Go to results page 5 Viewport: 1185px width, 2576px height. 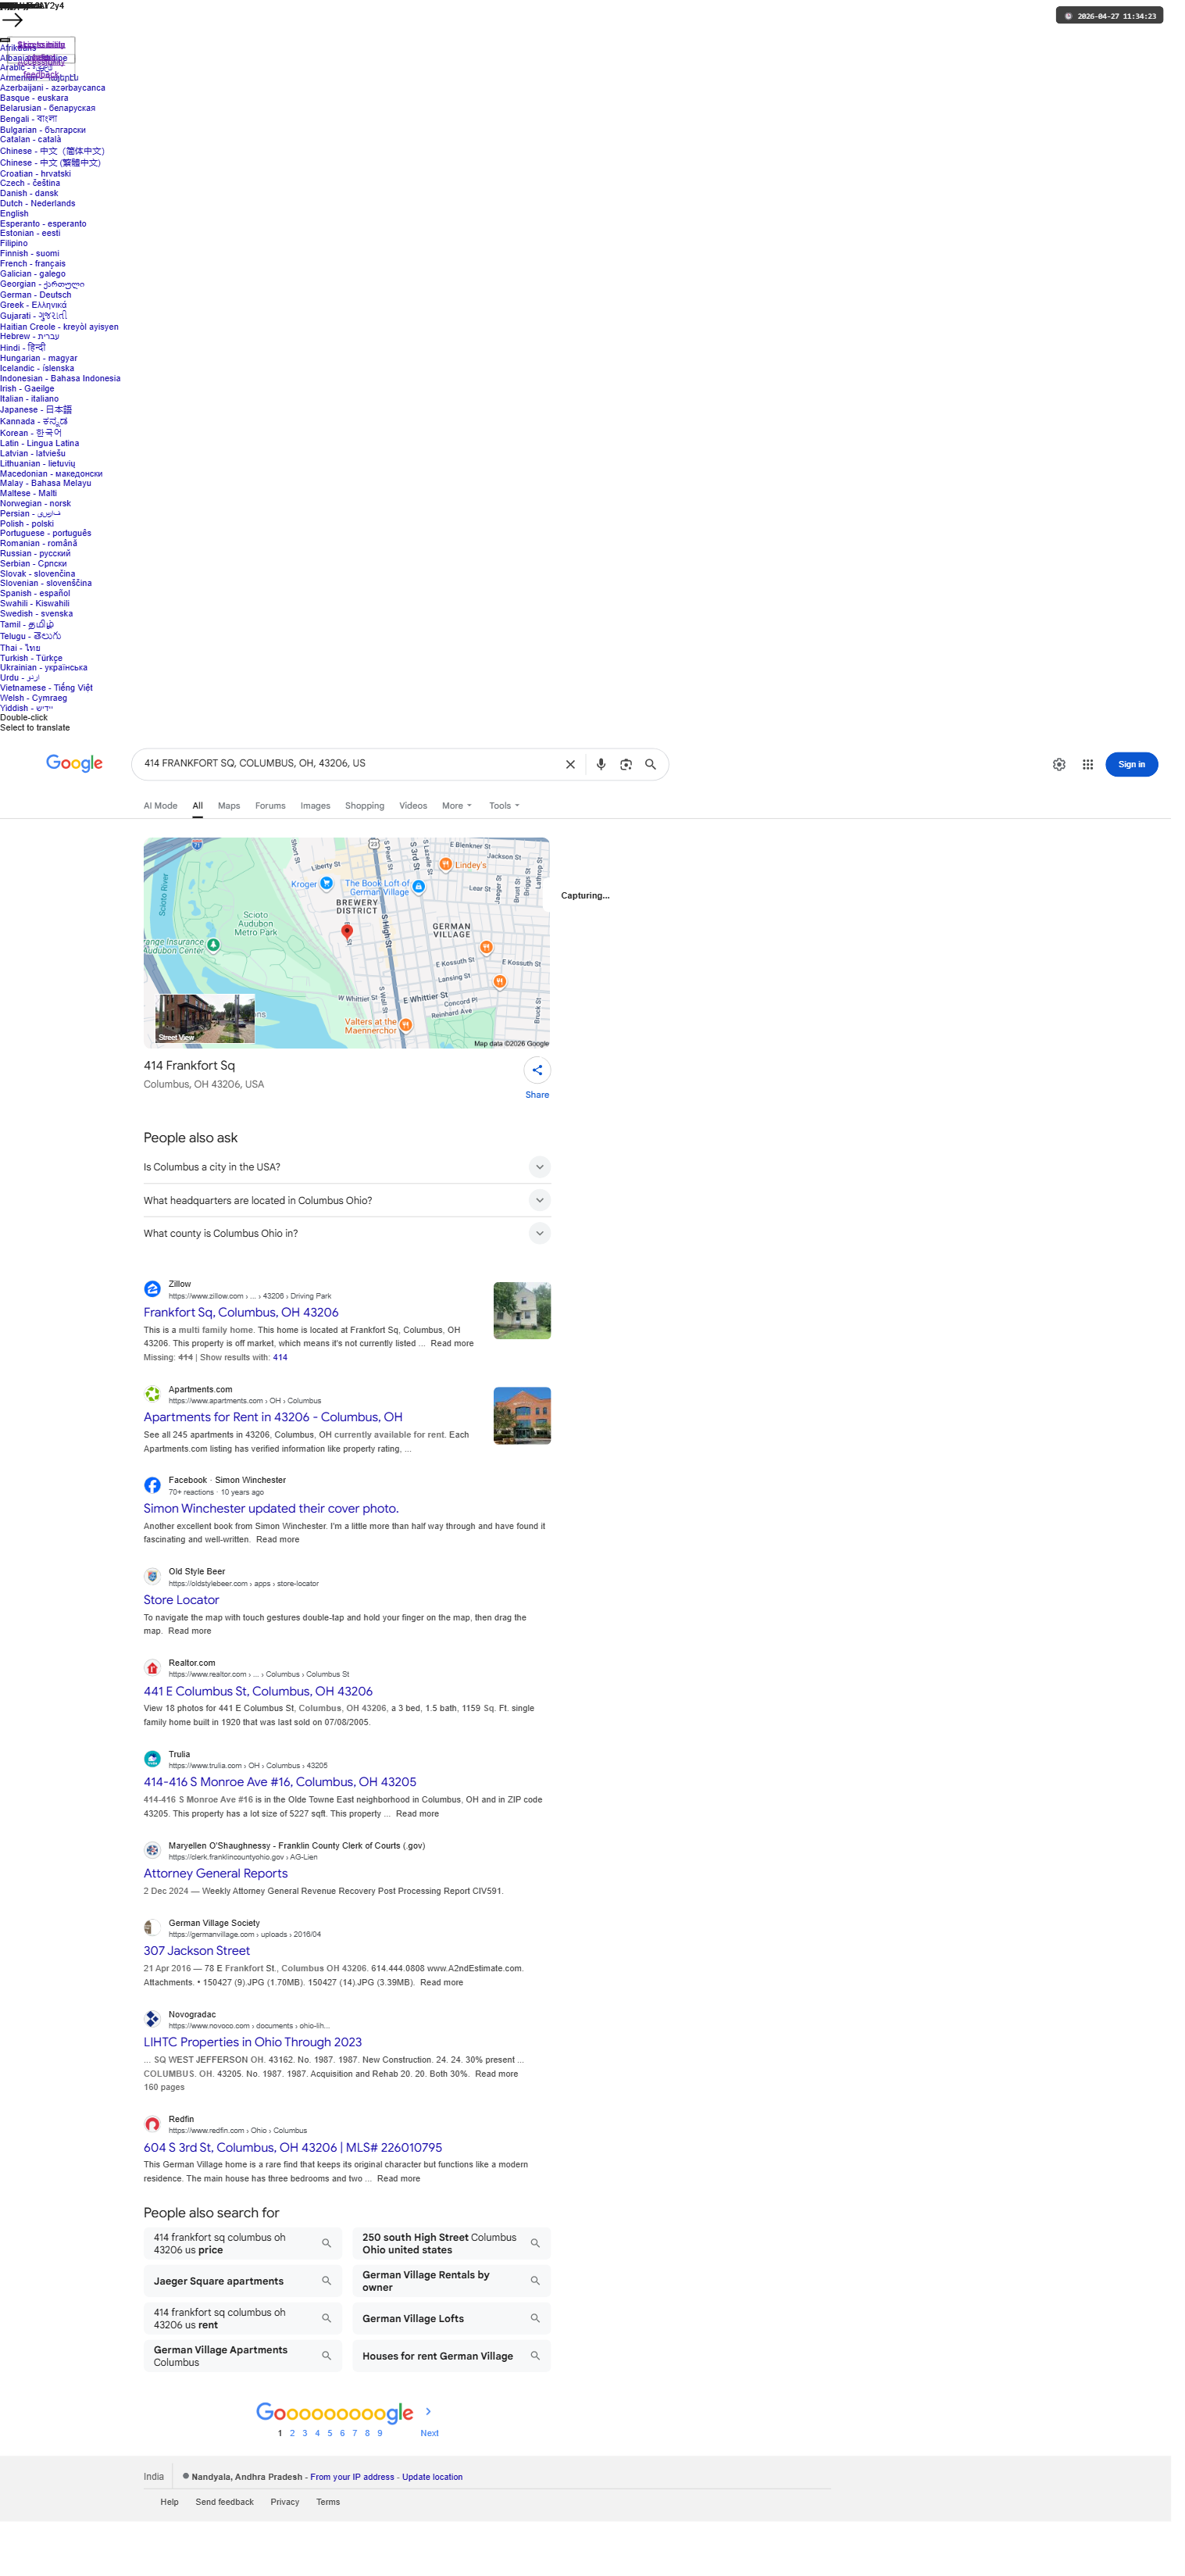pos(329,2434)
